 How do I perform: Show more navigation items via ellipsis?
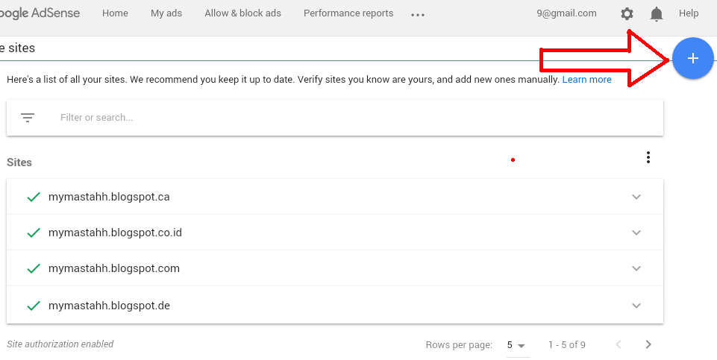click(x=418, y=14)
